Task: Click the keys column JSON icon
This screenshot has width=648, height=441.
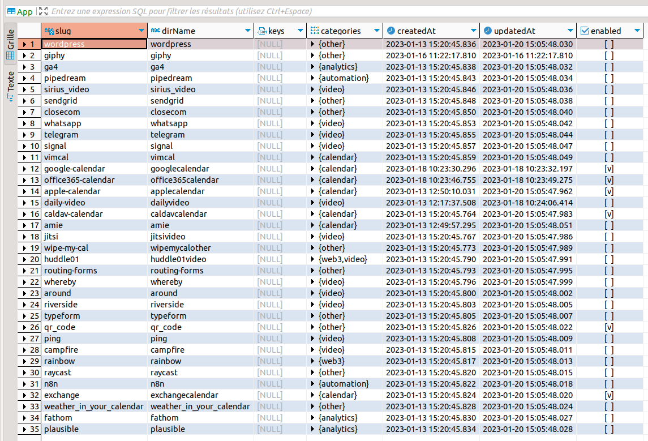Action: tap(262, 31)
